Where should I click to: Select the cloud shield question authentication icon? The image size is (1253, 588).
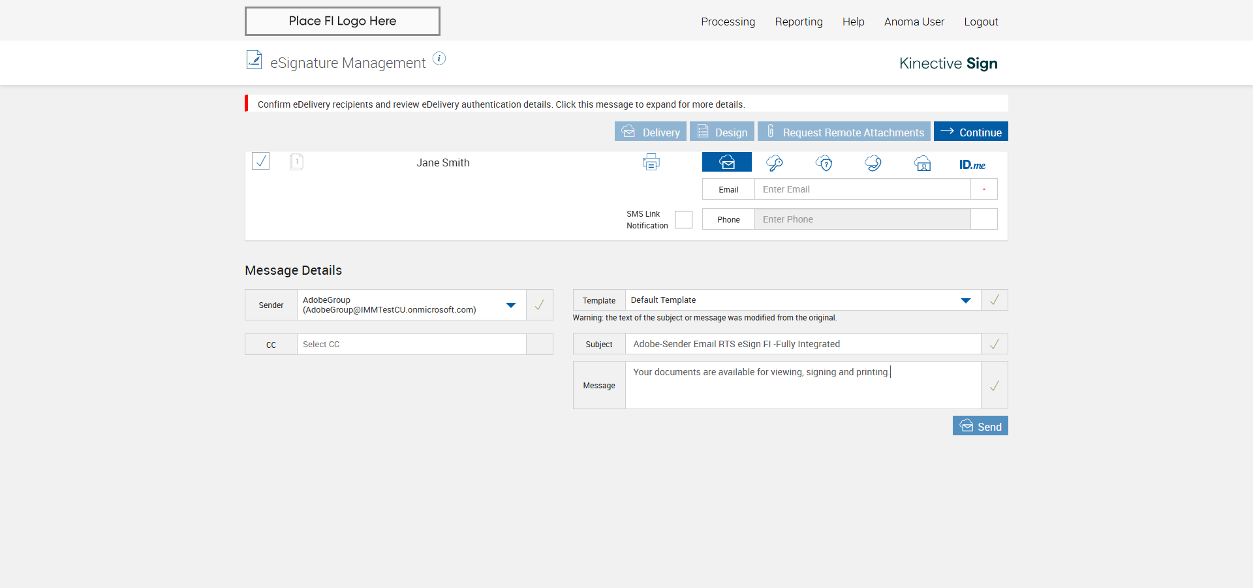point(824,163)
